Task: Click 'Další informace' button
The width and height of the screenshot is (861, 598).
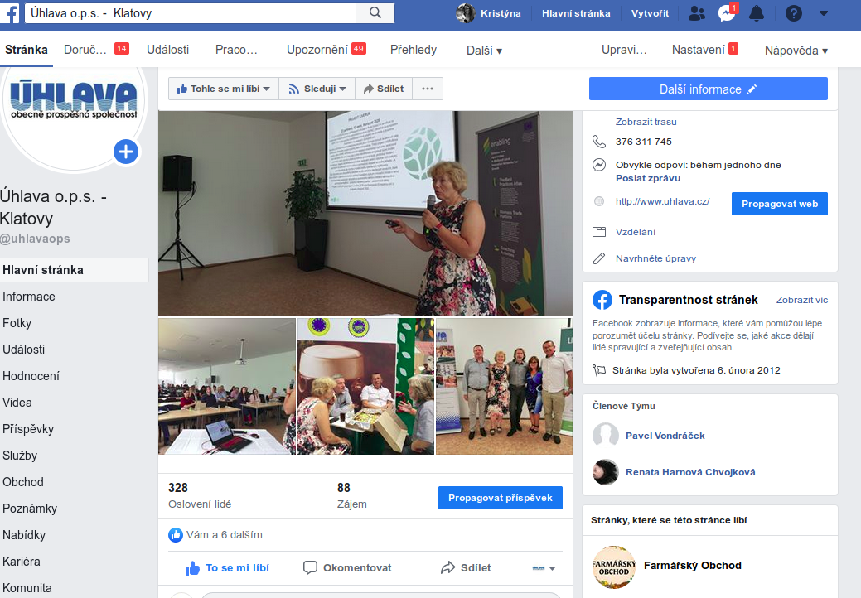Action: point(708,89)
